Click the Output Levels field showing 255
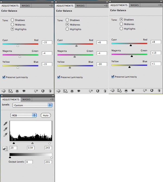Image resolution: width=163 pixels, height=182 pixels. (48, 162)
